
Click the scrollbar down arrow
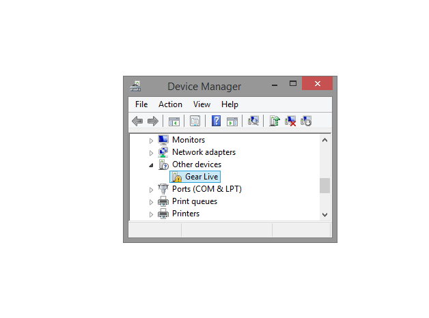coord(324,215)
